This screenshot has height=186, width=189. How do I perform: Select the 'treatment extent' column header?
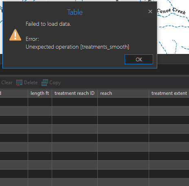pos(169,93)
